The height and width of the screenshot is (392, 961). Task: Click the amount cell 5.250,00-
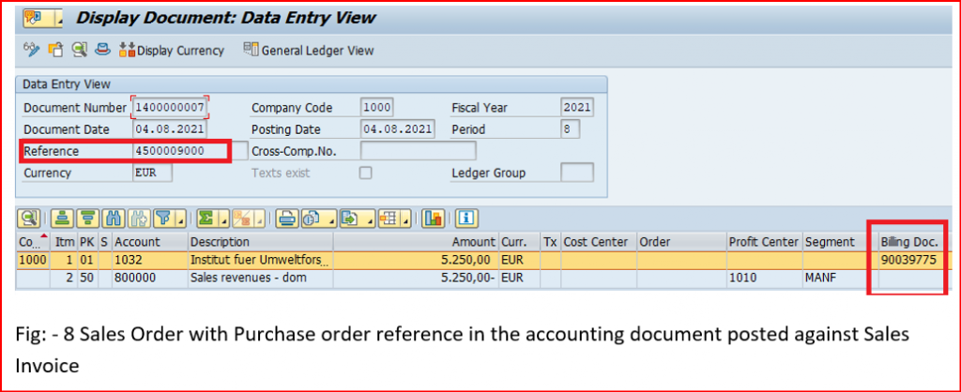point(416,279)
